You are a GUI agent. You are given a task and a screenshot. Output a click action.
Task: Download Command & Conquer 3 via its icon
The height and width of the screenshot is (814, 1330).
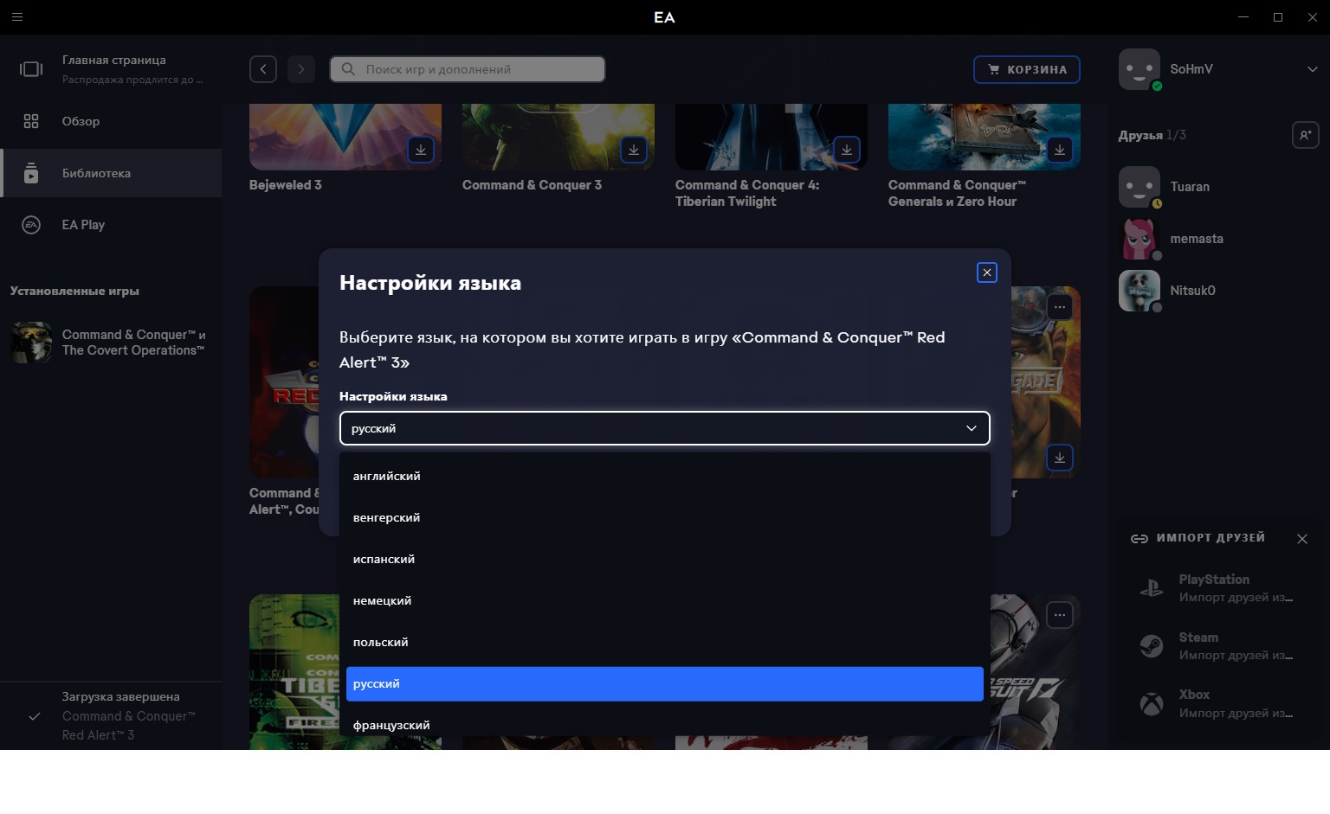coord(634,150)
